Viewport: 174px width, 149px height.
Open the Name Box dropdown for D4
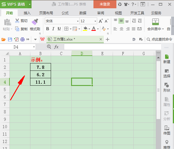[34, 47]
